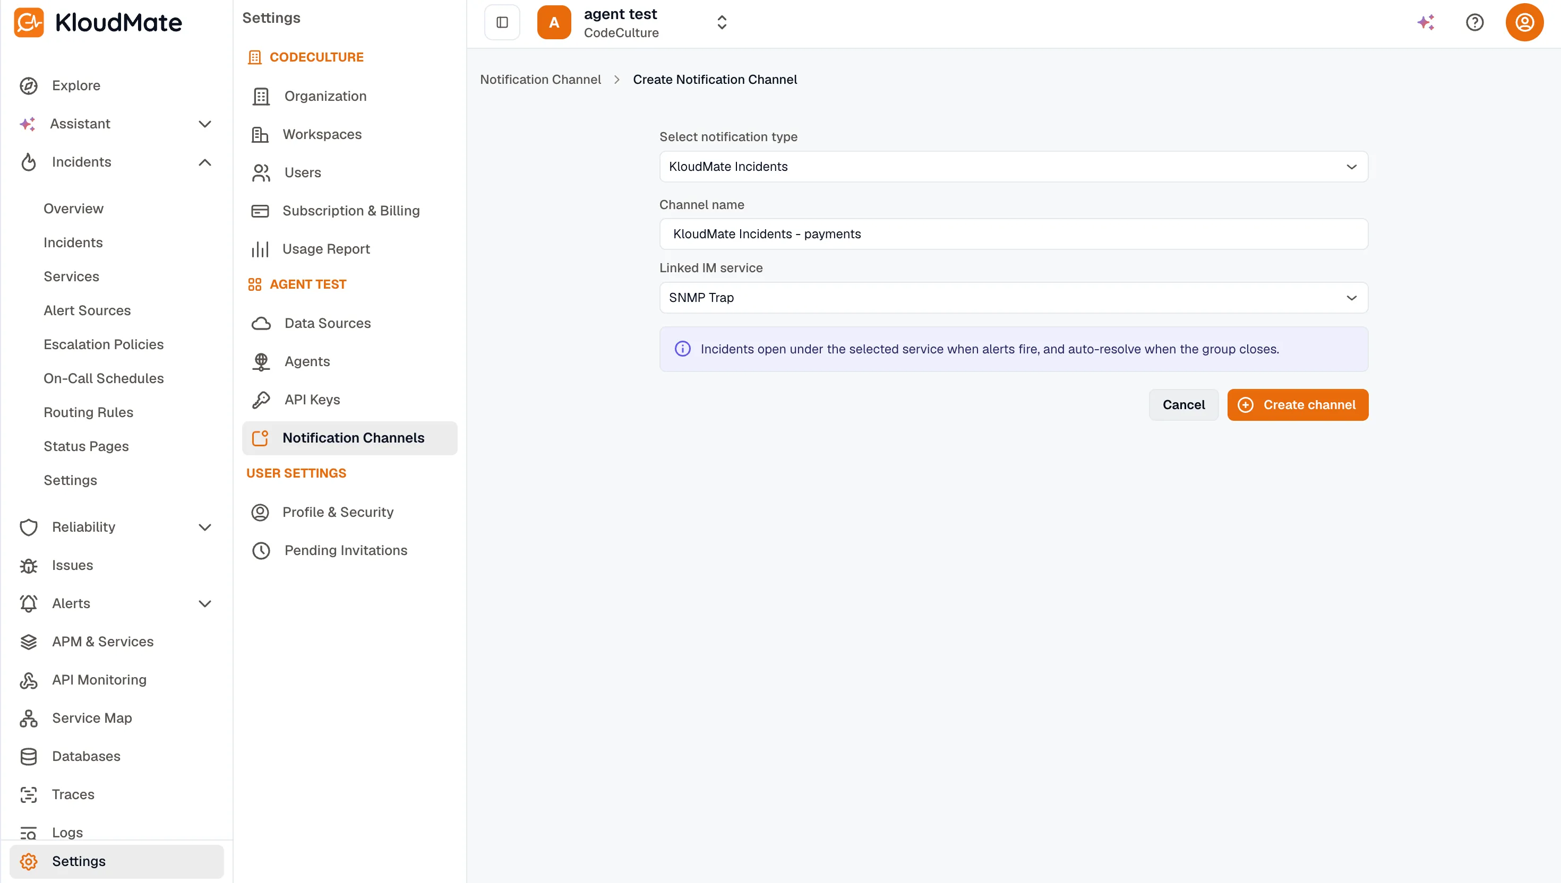Click the Reliability shield icon
This screenshot has width=1561, height=883.
29,527
